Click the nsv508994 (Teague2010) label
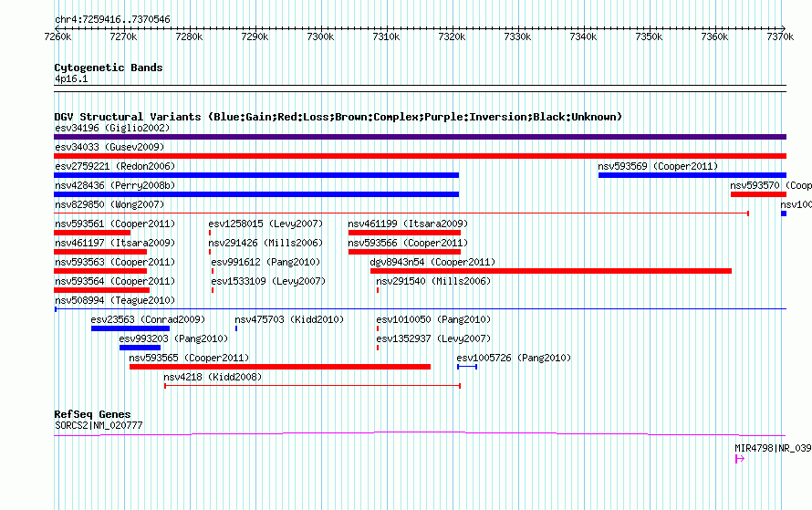812x510 pixels. [x=115, y=300]
